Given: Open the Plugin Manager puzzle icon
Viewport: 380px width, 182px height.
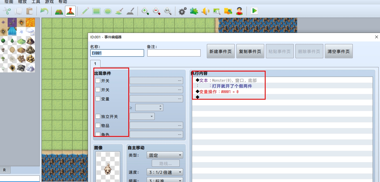Looking at the screenshot, I should 194,11.
